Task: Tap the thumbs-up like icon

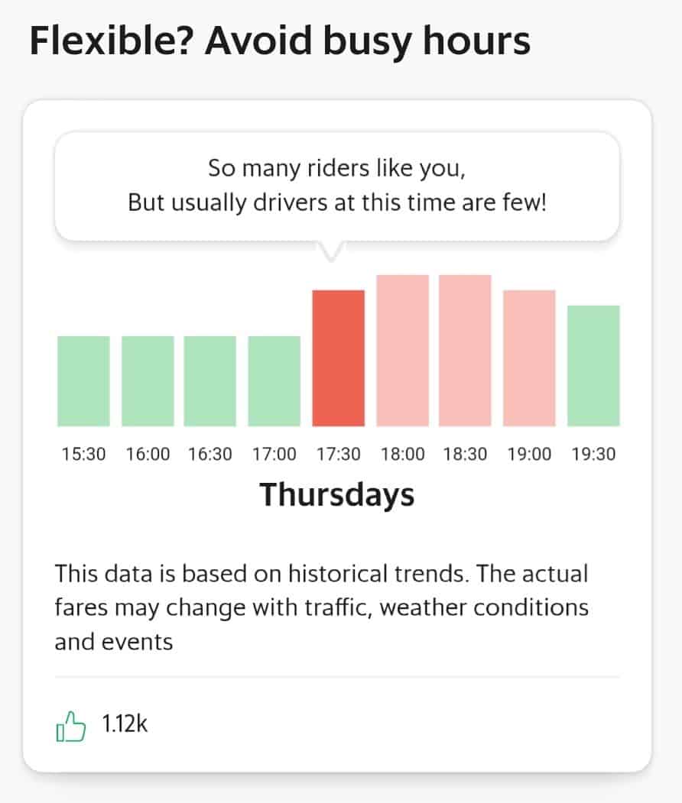Action: (x=70, y=726)
